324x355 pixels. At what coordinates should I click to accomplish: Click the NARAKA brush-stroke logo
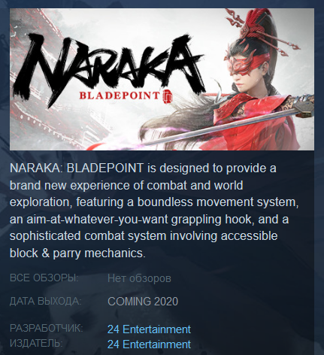(109, 68)
